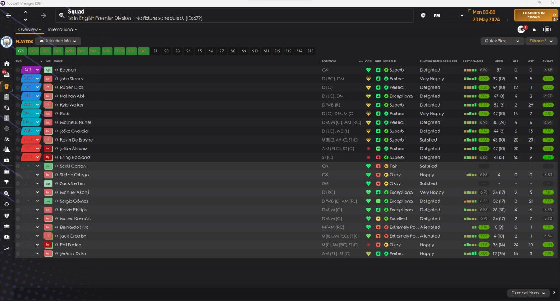The image size is (560, 301).
Task: Toggle selection circle for Erling Haaland row
Action: 18,157
